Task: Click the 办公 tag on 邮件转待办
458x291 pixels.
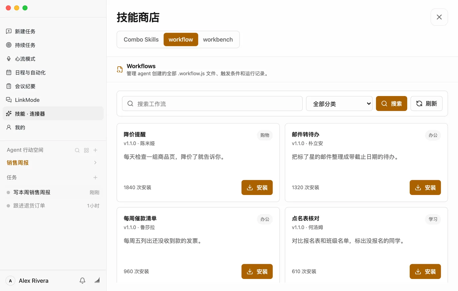Action: pos(433,135)
